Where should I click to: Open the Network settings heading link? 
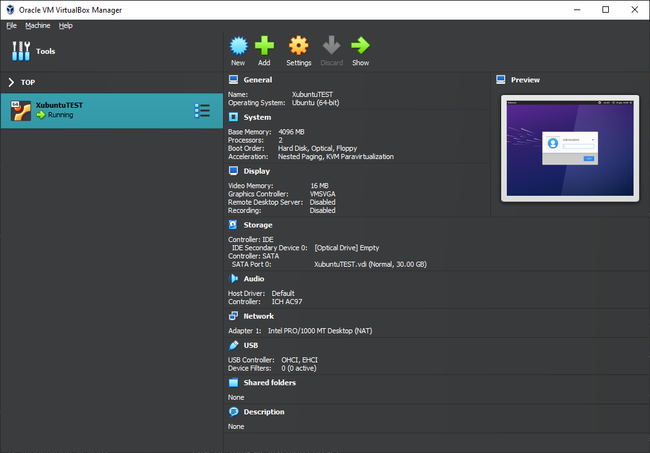coord(258,316)
